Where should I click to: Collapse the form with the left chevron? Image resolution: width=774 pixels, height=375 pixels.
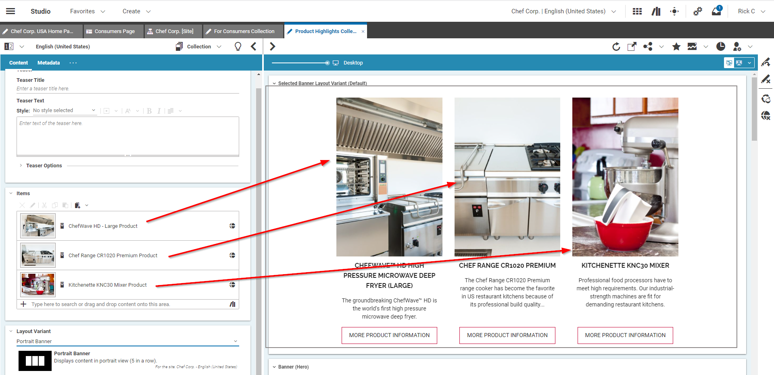point(254,47)
